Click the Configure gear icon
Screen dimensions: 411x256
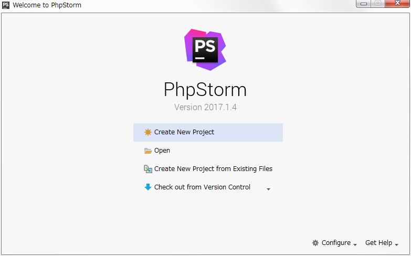(315, 243)
